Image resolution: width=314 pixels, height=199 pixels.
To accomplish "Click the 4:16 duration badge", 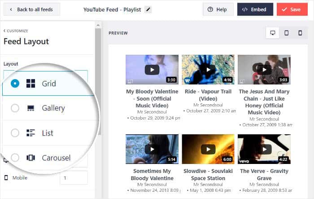I will [227, 80].
